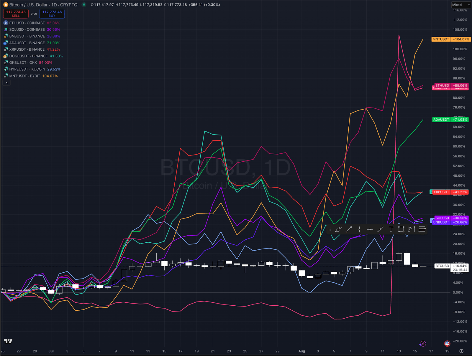Screen dimensions: 472x356
Task: Select the HYPEUSDT · KUCOIN legend row
Action: (x=32, y=69)
